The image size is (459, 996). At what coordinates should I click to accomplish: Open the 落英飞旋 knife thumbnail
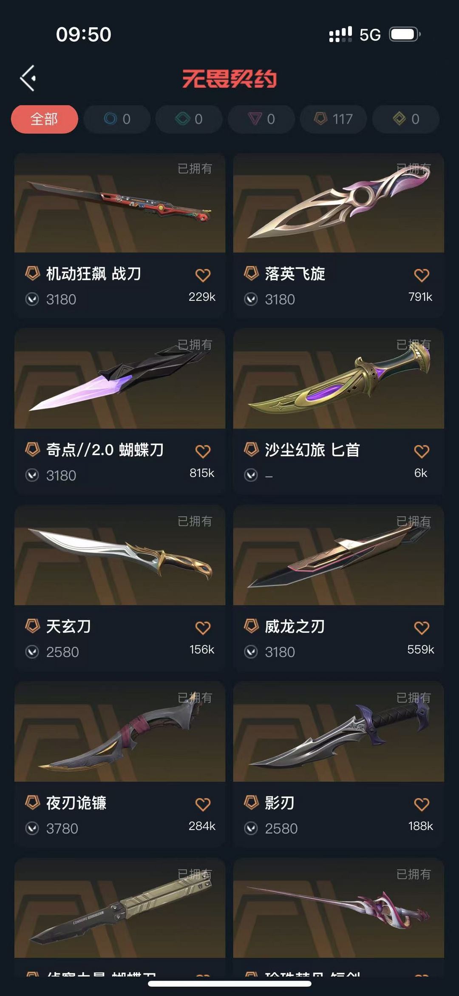tap(339, 203)
